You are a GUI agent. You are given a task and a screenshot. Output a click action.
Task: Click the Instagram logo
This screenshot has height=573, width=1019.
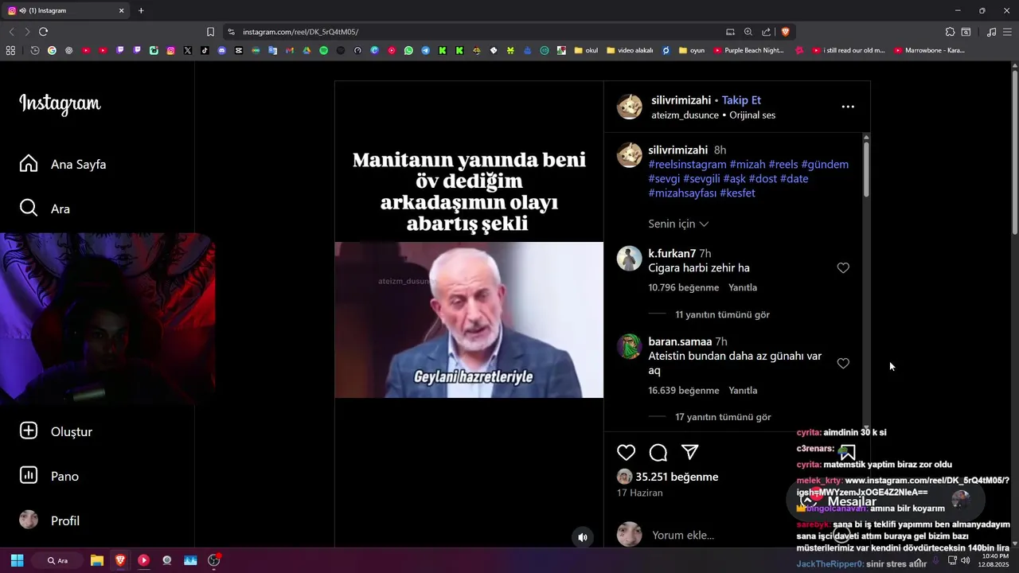point(60,103)
